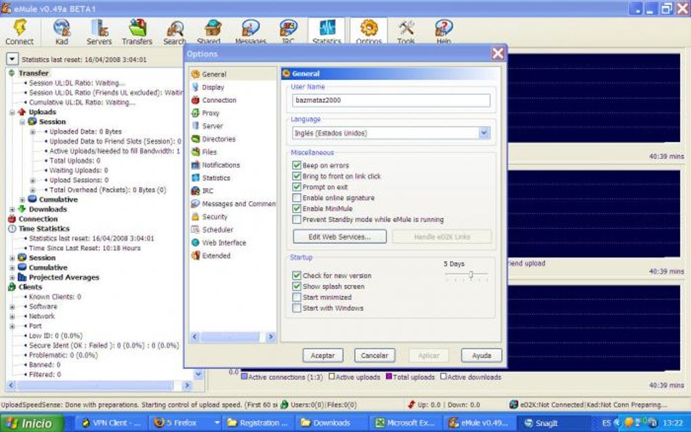Image resolution: width=691 pixels, height=432 pixels.
Task: Toggle Show splash screen checkbox
Action: click(297, 286)
